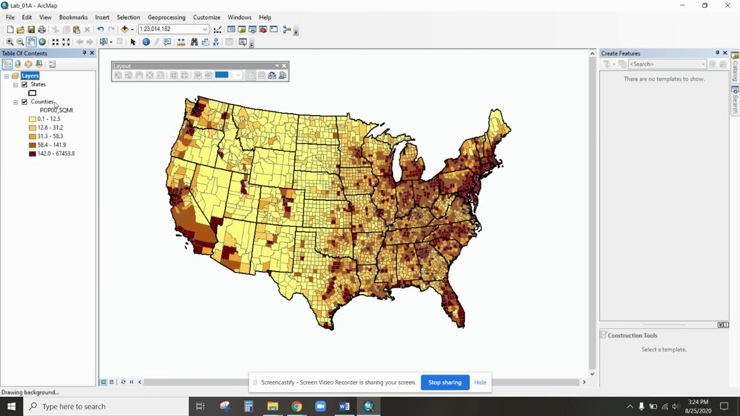
Task: Switch TOC to List By Source
Action: pos(18,64)
